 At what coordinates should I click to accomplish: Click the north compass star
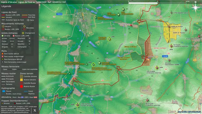click(195, 8)
